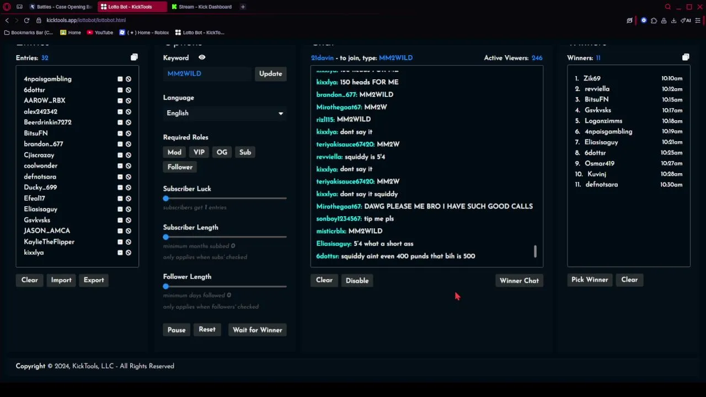
Task: Open the browser extensions puzzle icon
Action: (654, 20)
